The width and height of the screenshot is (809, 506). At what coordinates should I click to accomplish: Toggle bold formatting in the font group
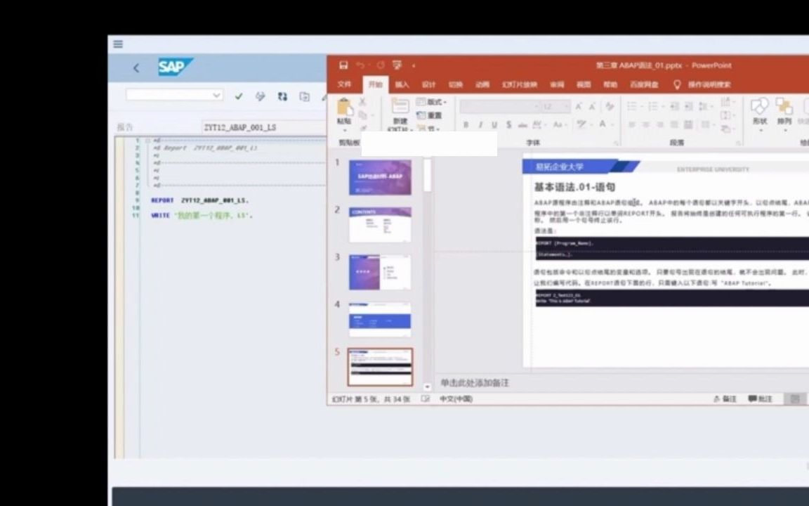[x=466, y=122]
